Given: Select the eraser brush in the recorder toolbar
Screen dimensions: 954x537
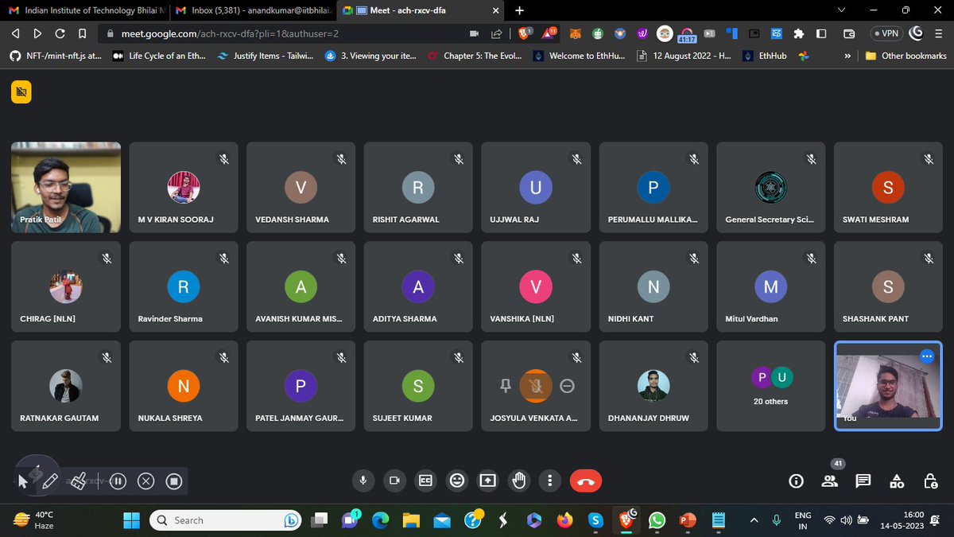Looking at the screenshot, I should pos(78,481).
